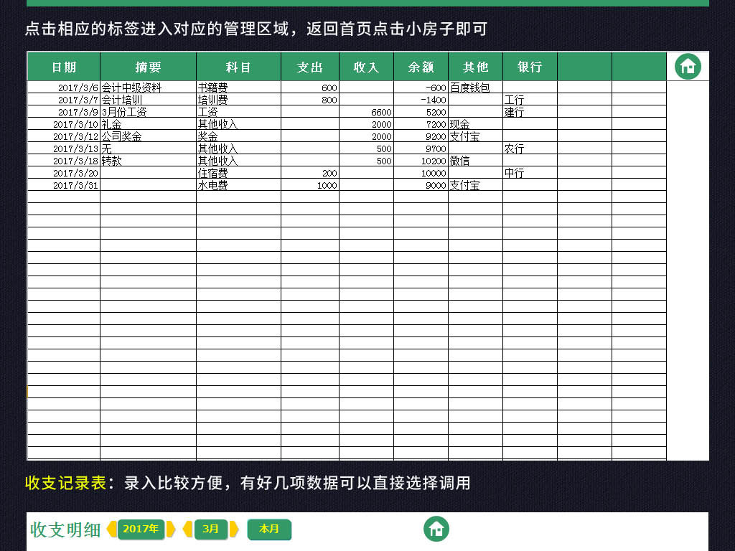Select the 工资 category cell
This screenshot has height=551, width=735.
point(238,112)
